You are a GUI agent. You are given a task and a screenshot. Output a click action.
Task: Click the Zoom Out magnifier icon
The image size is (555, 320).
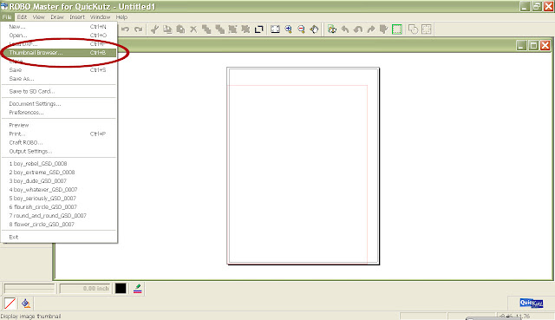301,29
